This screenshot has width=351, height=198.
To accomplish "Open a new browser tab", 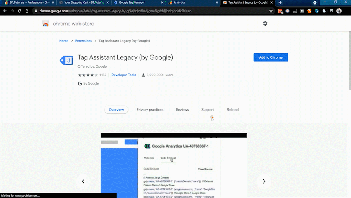I will click(x=280, y=2).
